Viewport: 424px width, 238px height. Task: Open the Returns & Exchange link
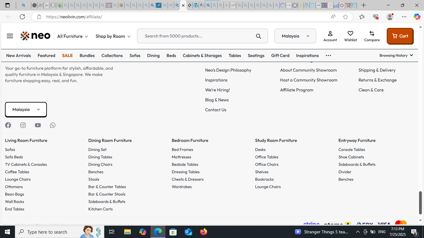point(377,80)
